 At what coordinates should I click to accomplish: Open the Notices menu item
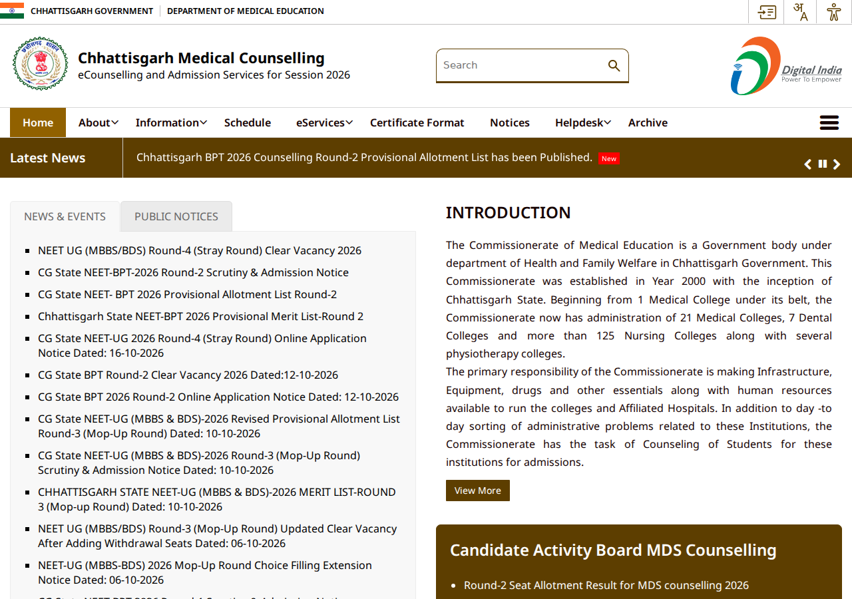coord(510,122)
